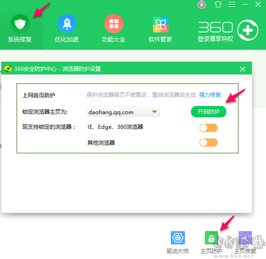Expand the daohang.qq.com homepage dropdown arrow
Screen dimensions: 266x259
pos(154,112)
